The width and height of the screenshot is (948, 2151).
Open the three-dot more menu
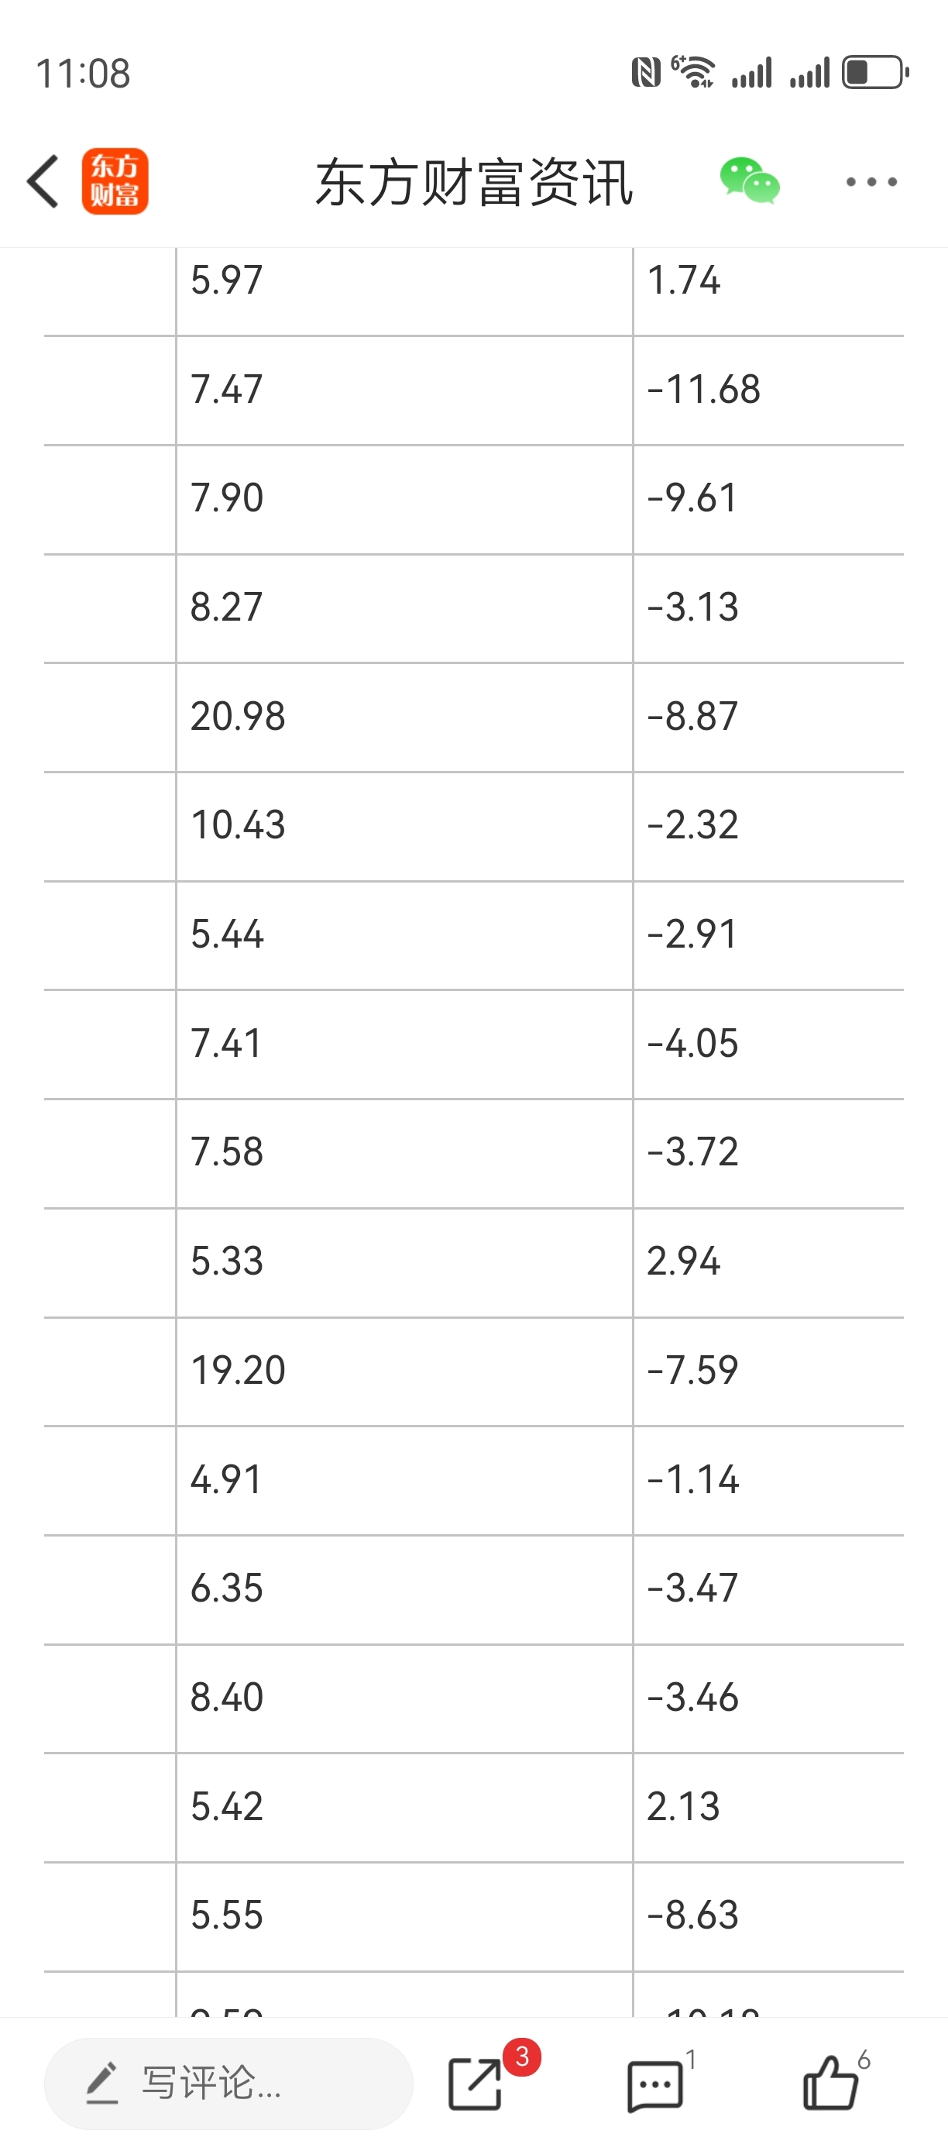coord(871,181)
